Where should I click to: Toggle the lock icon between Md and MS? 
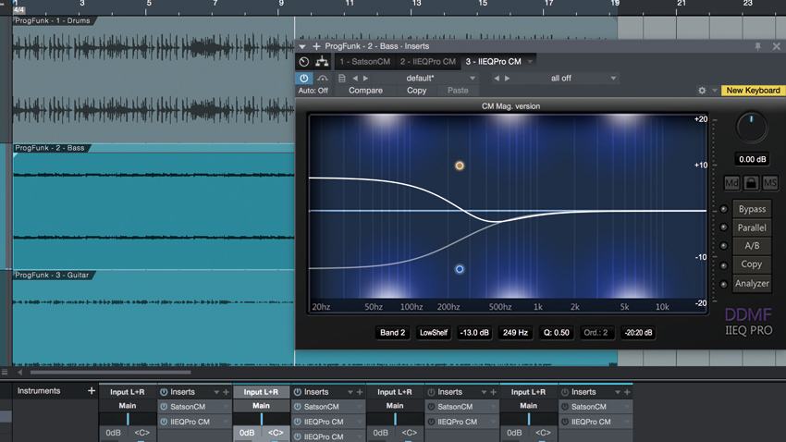751,183
